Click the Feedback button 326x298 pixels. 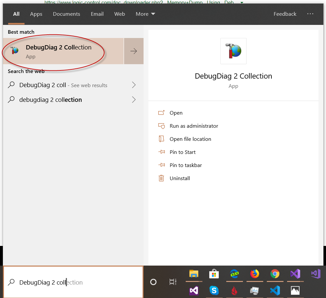[285, 14]
